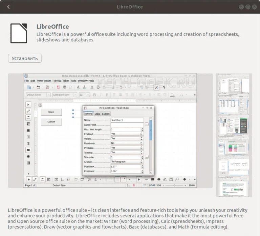This screenshot has height=236, width=260.
Task: Click the Save button on the form
Action: coord(51,112)
